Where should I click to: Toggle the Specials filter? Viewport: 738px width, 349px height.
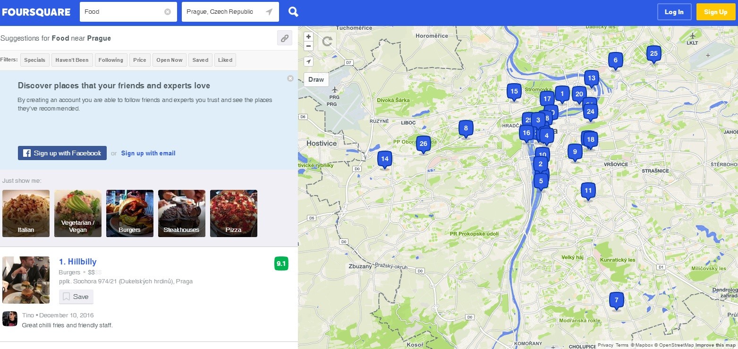click(x=35, y=60)
